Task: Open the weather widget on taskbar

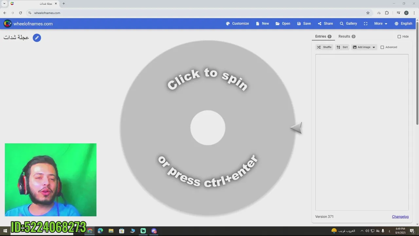Action: pos(343,231)
